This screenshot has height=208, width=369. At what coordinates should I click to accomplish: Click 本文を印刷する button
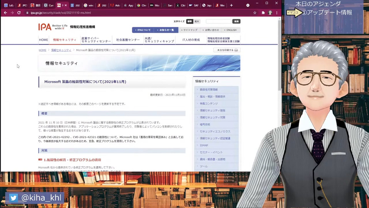click(227, 50)
